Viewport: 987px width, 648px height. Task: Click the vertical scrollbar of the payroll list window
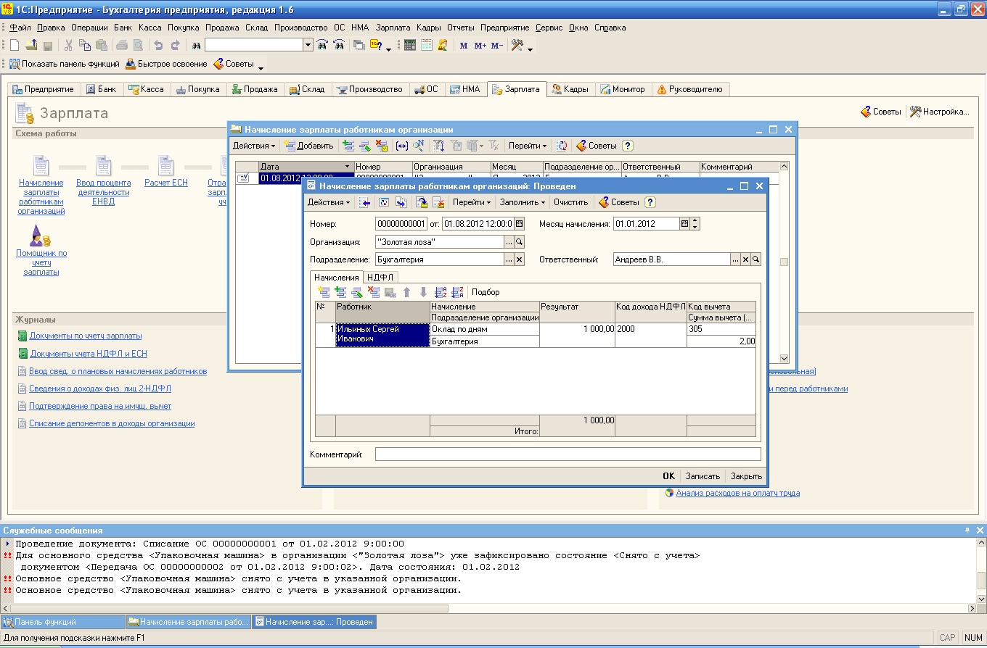[784, 262]
